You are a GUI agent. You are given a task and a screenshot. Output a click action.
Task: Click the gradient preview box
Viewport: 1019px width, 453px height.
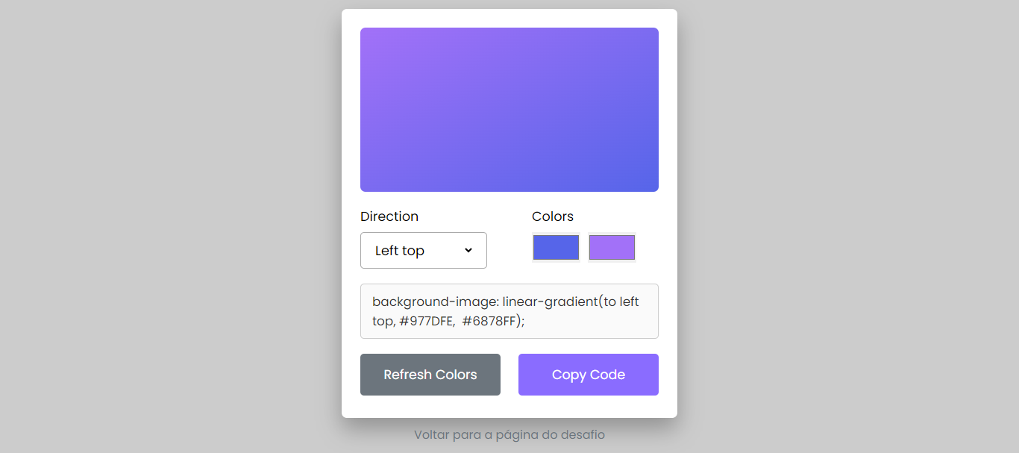pyautogui.click(x=509, y=110)
